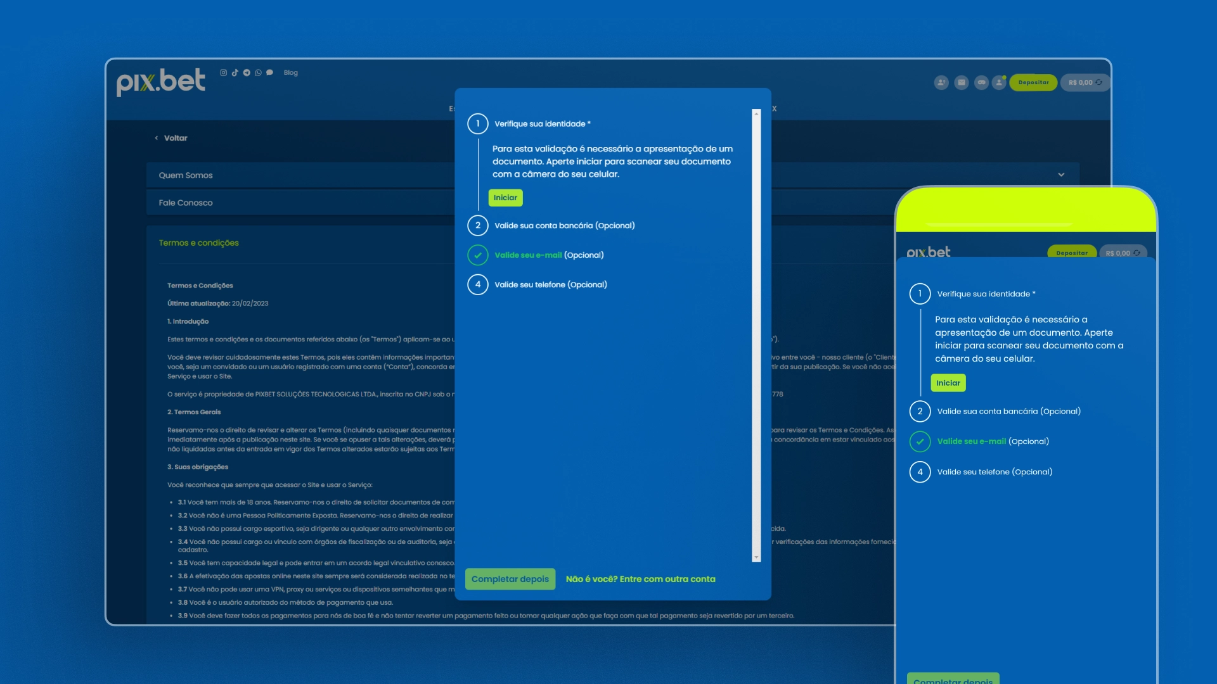
Task: Expand the Quem Somos section chevron
Action: pyautogui.click(x=1061, y=175)
